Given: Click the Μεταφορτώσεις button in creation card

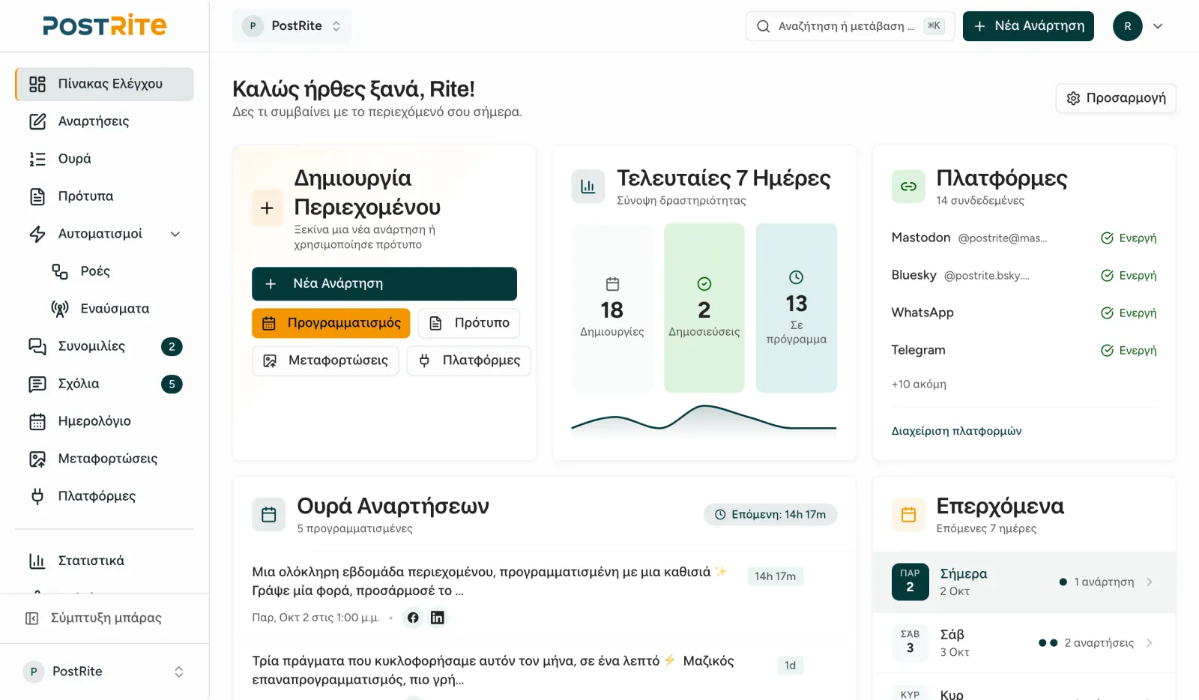Looking at the screenshot, I should point(325,360).
